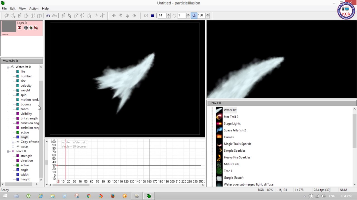Select Simple Sparkles emitter in library
The image size is (357, 200).
coord(235,151)
